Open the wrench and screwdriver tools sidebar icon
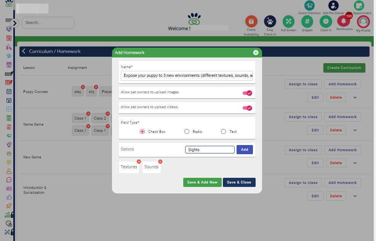Screen dimensions: 376x241 [7, 232]
